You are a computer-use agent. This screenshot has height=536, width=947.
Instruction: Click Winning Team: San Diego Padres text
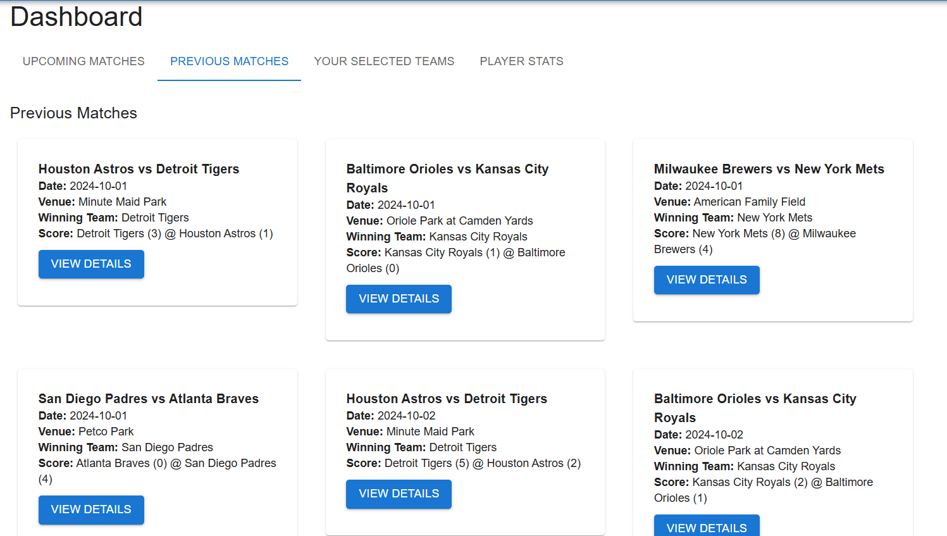click(x=126, y=447)
